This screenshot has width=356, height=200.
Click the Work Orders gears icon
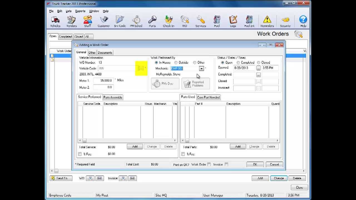(298, 34)
